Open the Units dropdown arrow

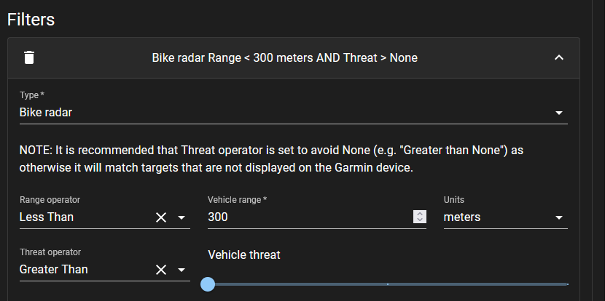coord(559,217)
